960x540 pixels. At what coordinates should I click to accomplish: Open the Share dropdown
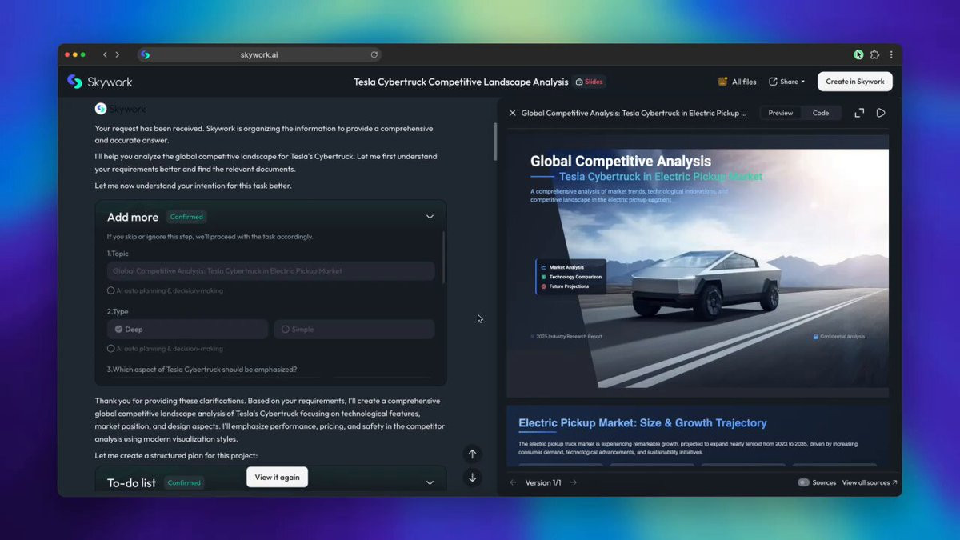click(786, 82)
